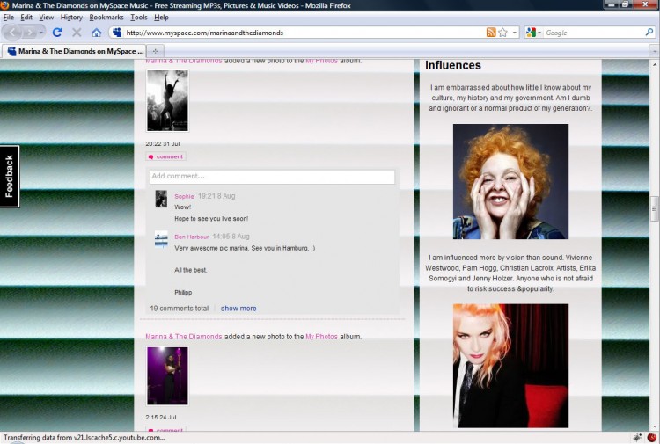Click the comment text 'Hope to see you live soon!'

click(211, 219)
